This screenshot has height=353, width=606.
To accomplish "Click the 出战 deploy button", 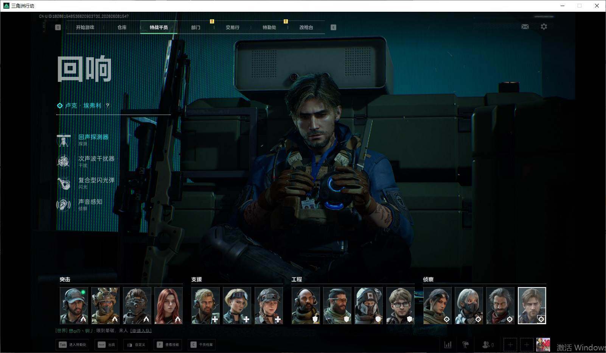I will [x=106, y=345].
